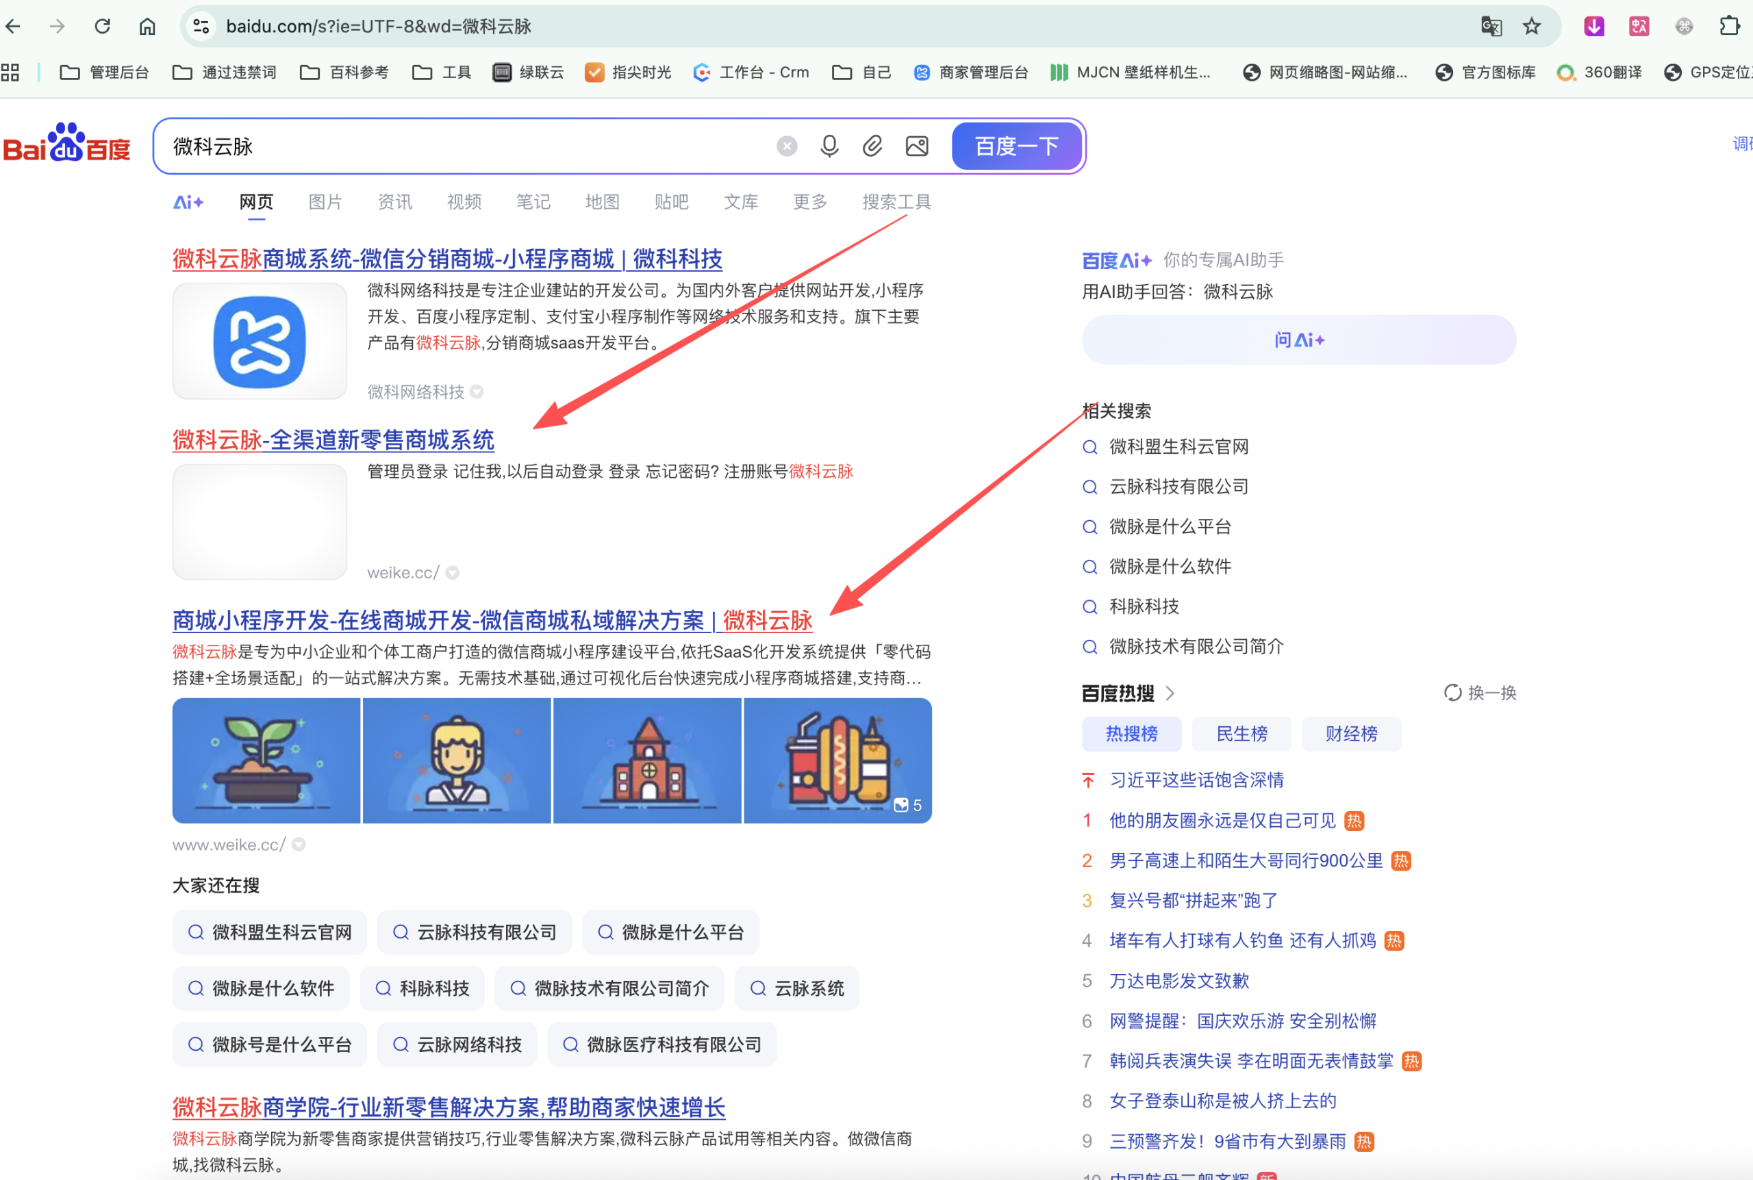Viewport: 1753px width, 1180px height.
Task: Select the 民生榜 hot list tab
Action: [1241, 734]
